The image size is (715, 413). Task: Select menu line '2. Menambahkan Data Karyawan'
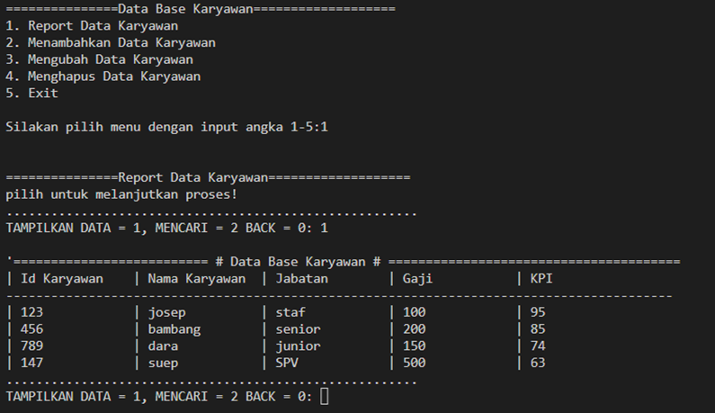[x=111, y=43]
